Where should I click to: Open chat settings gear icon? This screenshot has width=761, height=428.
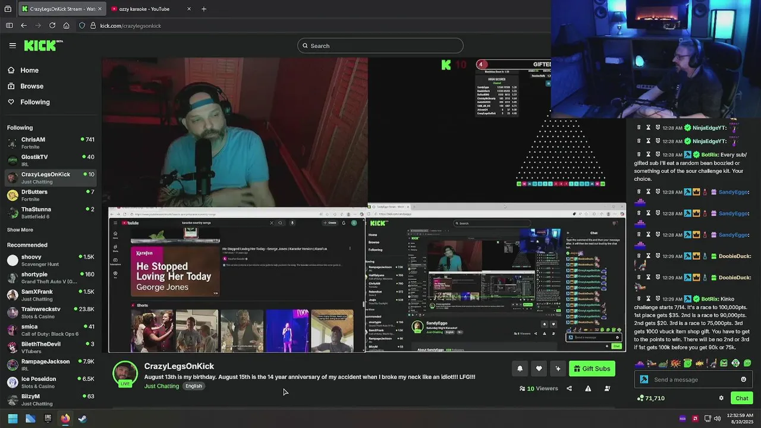coord(721,398)
